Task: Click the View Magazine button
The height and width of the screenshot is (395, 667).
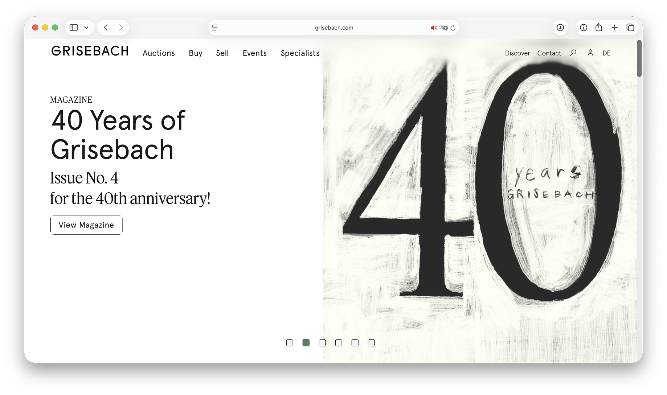Action: (x=86, y=225)
